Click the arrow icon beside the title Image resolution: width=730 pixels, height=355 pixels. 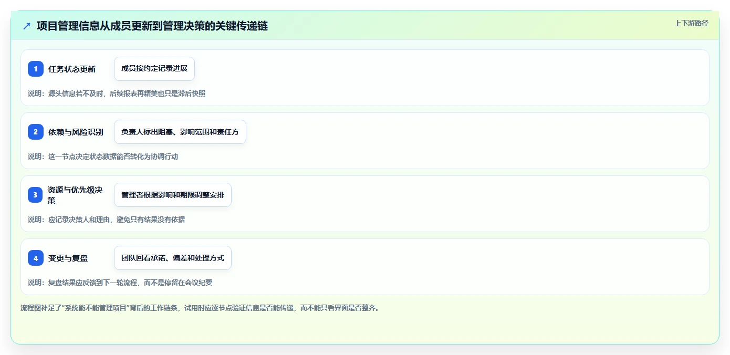pos(27,26)
